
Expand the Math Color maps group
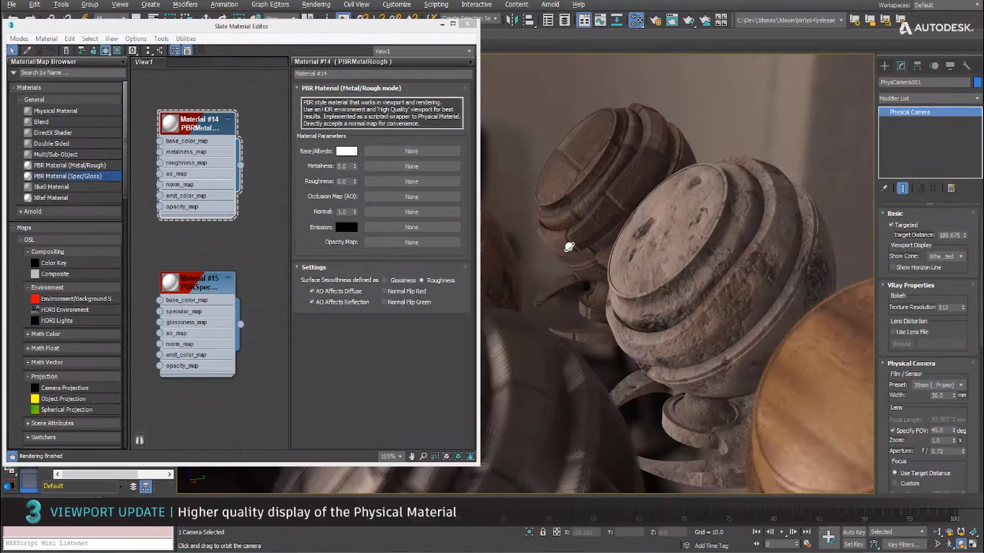pyautogui.click(x=28, y=334)
